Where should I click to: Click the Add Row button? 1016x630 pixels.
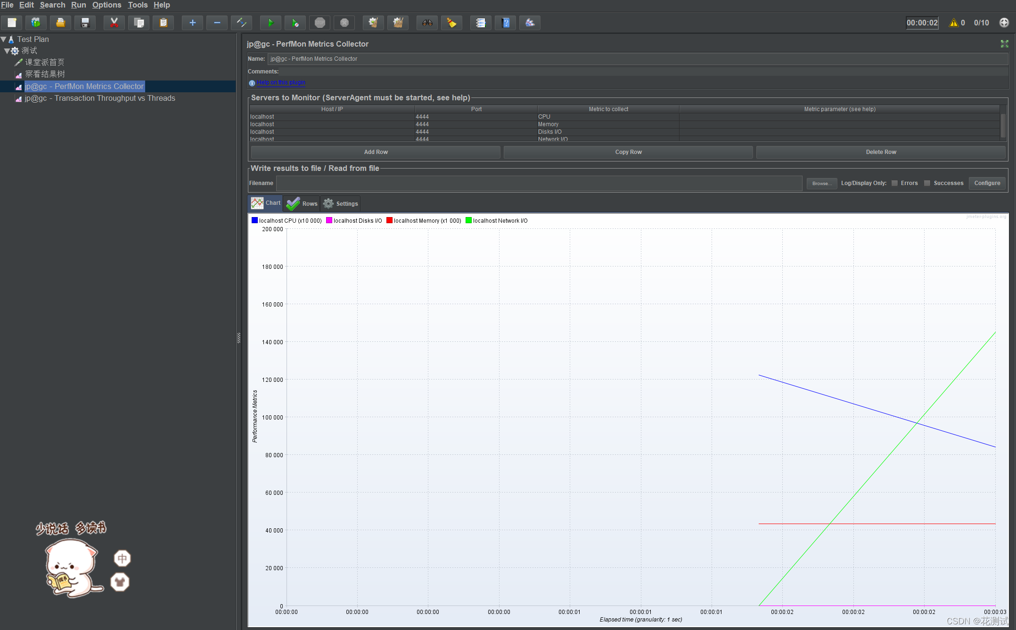tap(376, 152)
